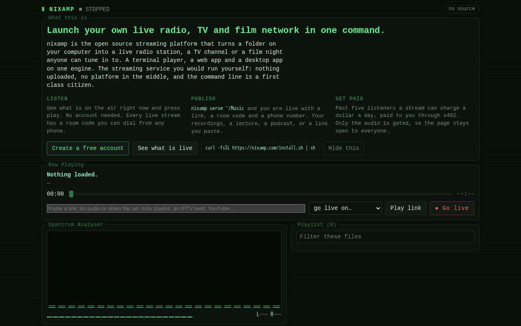
Task: Click the Now Playing panel label
Action: (x=66, y=165)
